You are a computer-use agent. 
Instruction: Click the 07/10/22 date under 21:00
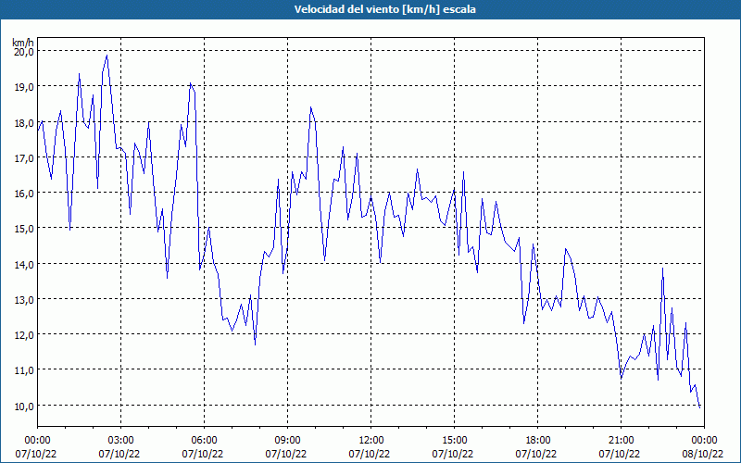pyautogui.click(x=620, y=454)
